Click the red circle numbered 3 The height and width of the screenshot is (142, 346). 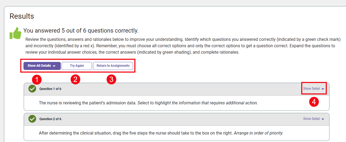111,80
